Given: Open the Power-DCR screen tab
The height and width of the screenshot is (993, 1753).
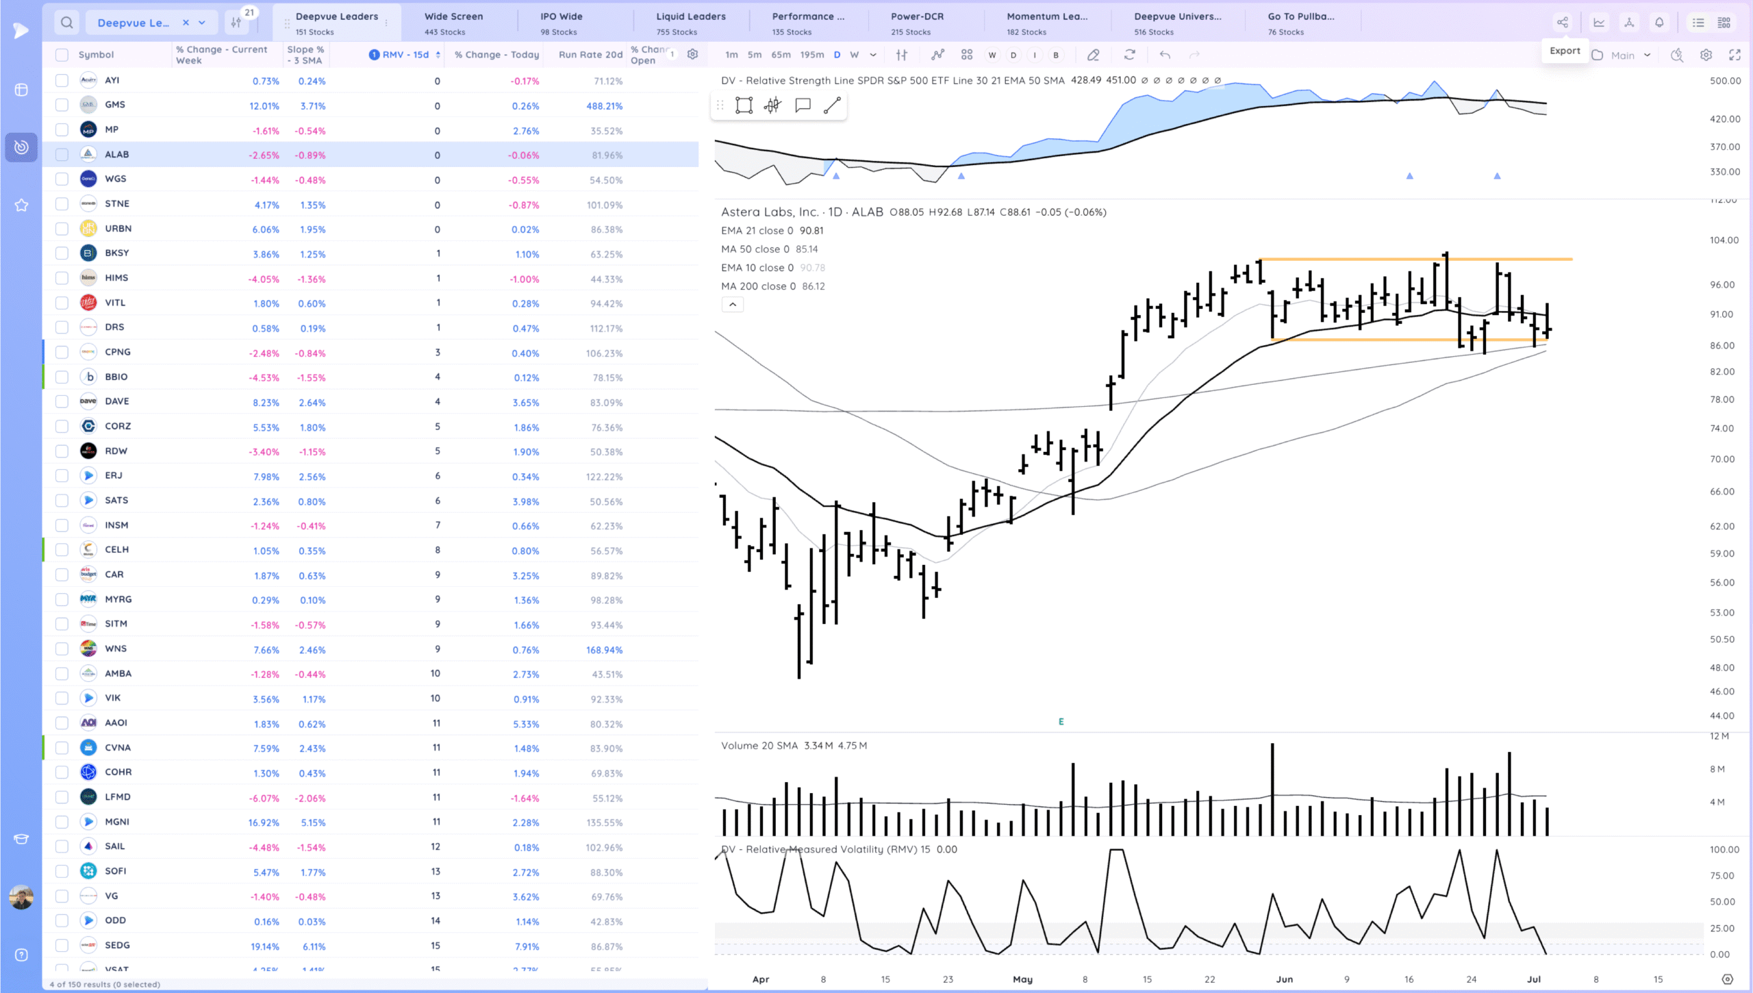Looking at the screenshot, I should (x=916, y=23).
